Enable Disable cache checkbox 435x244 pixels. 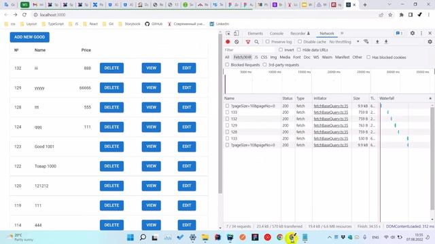(x=300, y=41)
